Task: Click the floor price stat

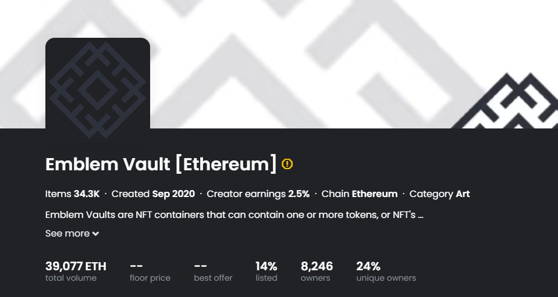Action: pyautogui.click(x=150, y=271)
